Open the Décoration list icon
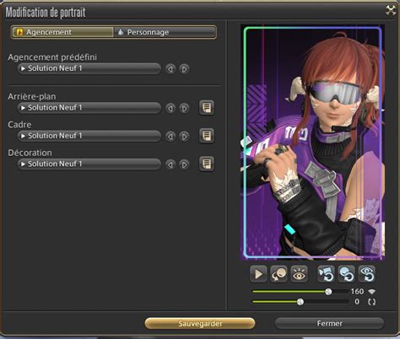Viewport: 400px width, 339px height. (x=207, y=164)
